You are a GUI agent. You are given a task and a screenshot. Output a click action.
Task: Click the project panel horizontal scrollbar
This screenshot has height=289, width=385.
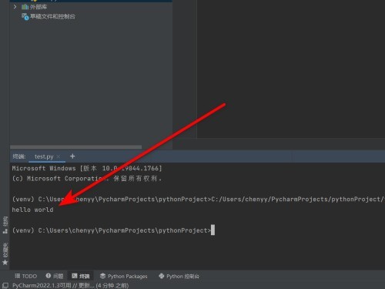(75, 147)
